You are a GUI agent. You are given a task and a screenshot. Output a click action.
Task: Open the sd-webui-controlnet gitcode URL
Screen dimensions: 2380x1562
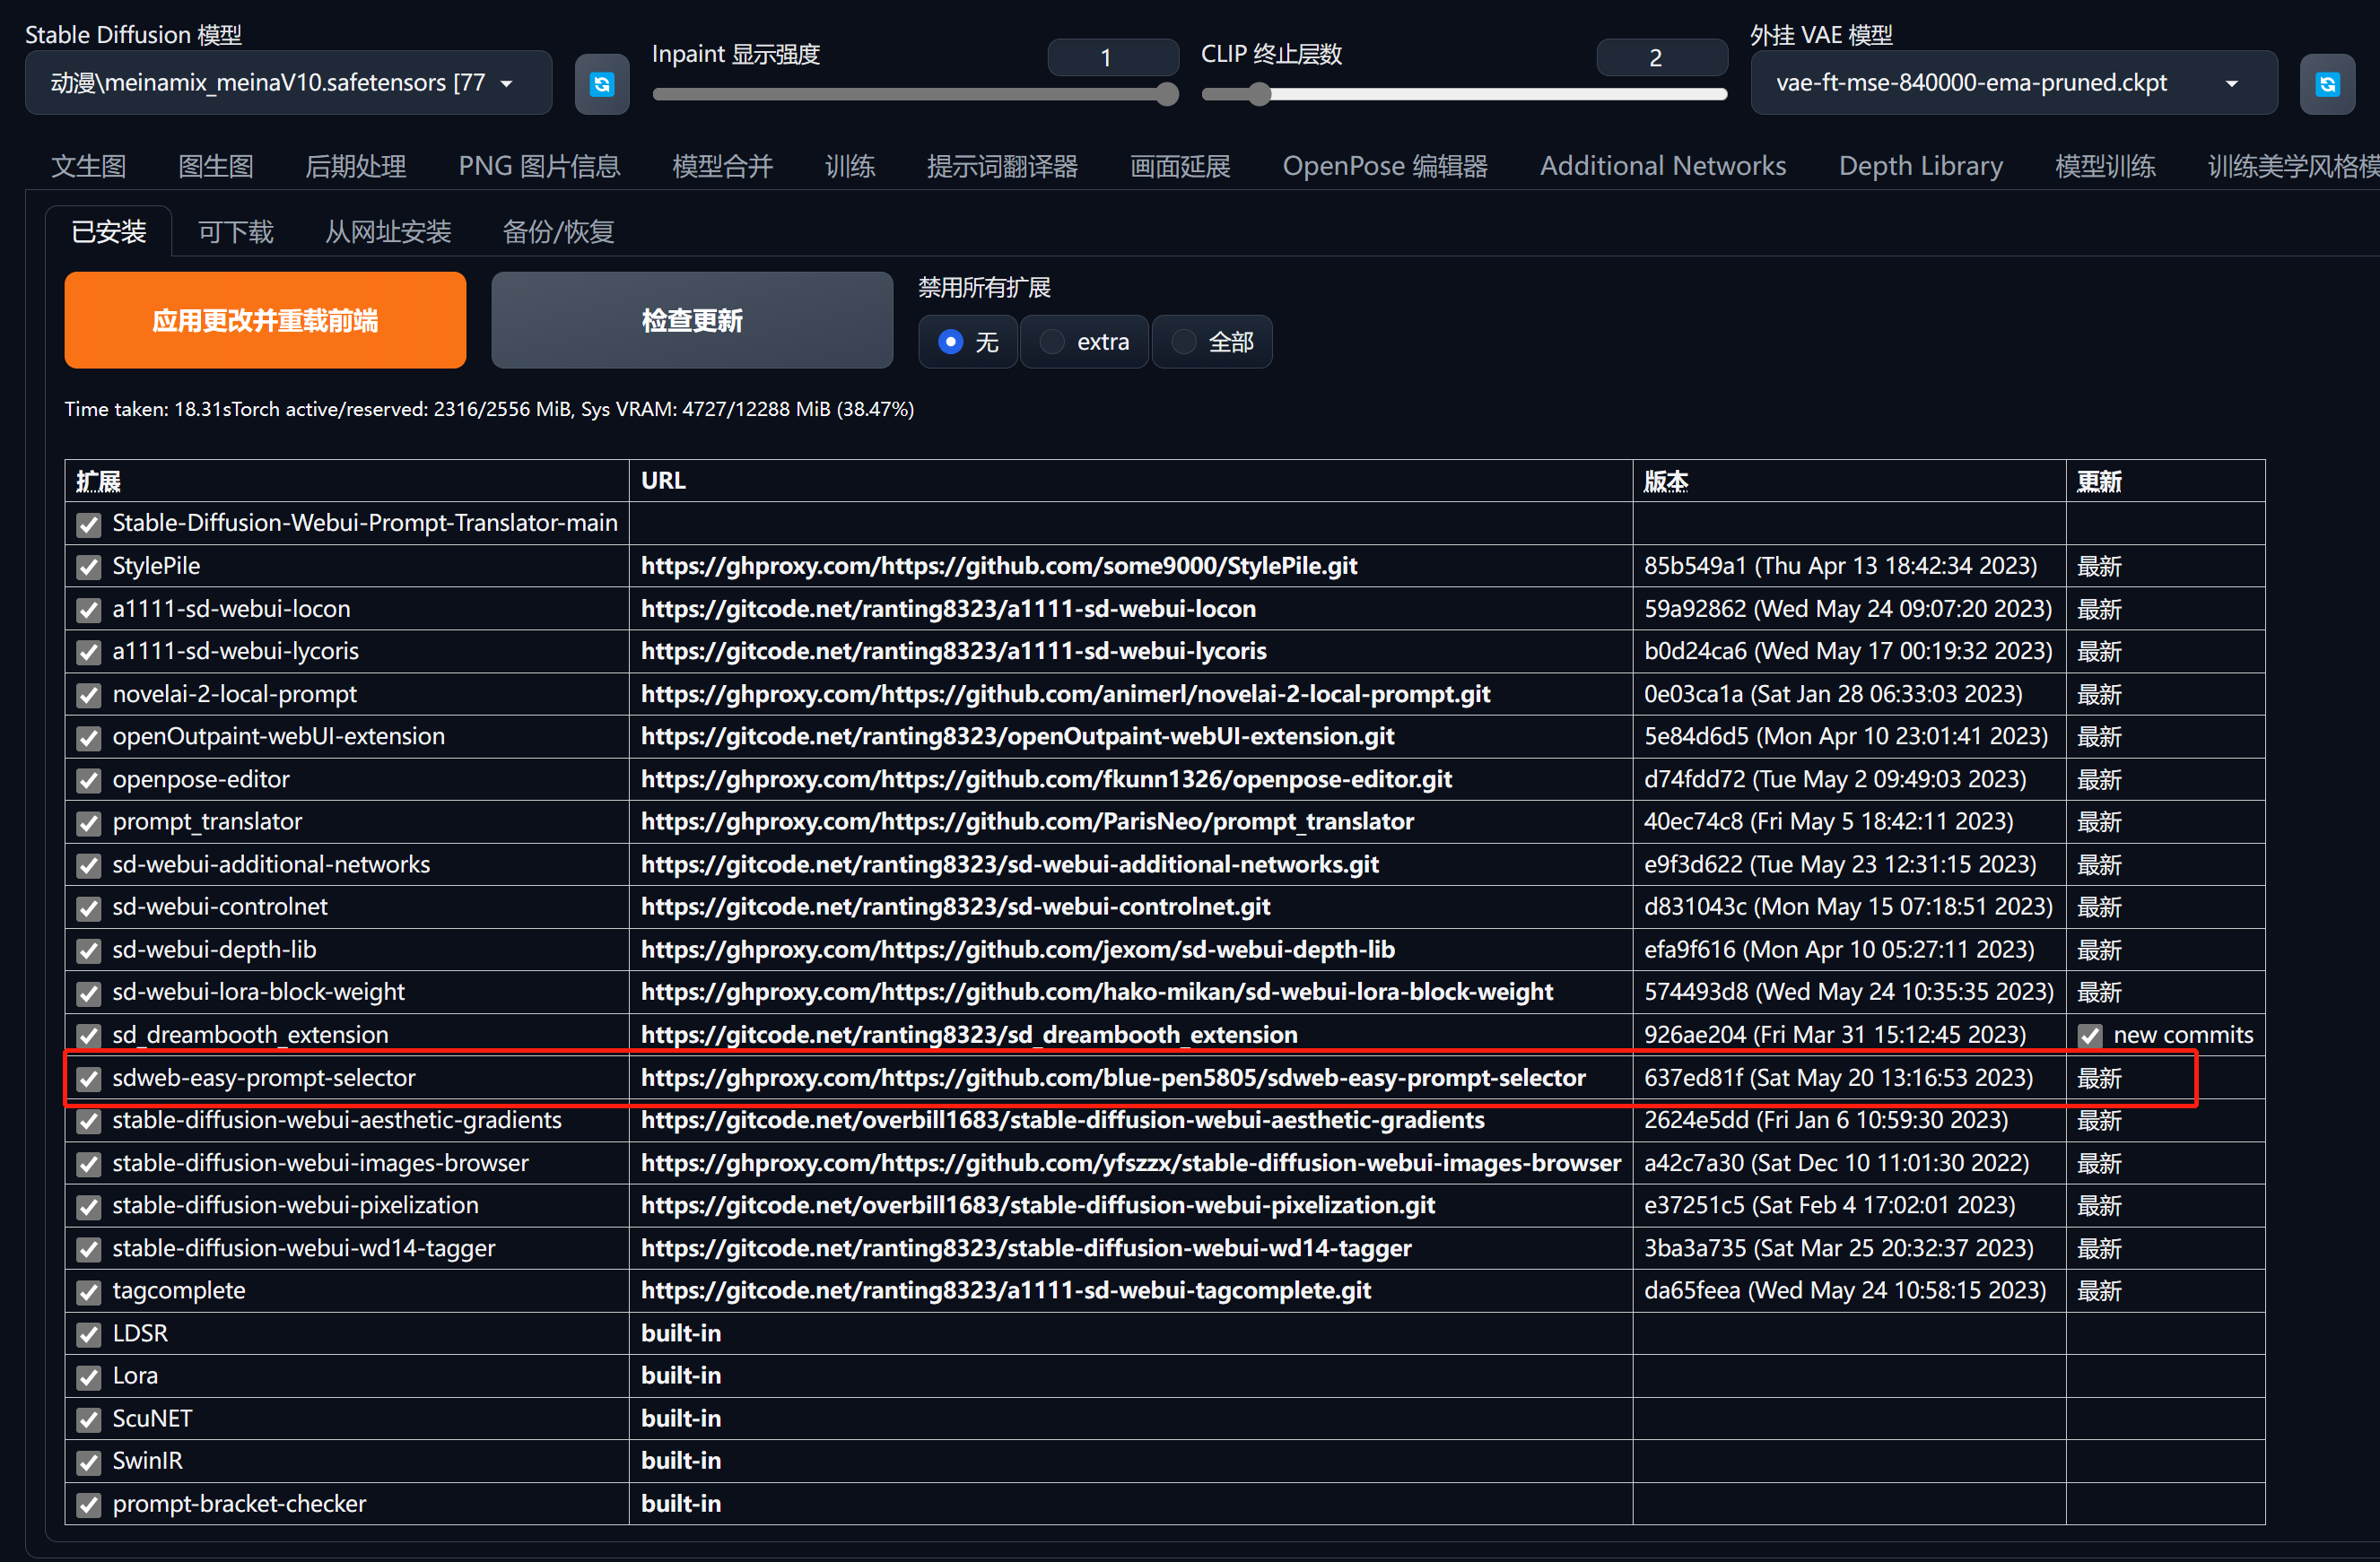tap(955, 907)
